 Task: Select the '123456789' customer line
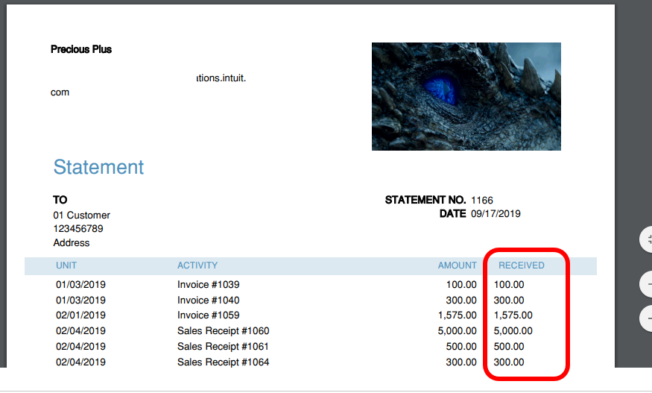pyautogui.click(x=78, y=228)
